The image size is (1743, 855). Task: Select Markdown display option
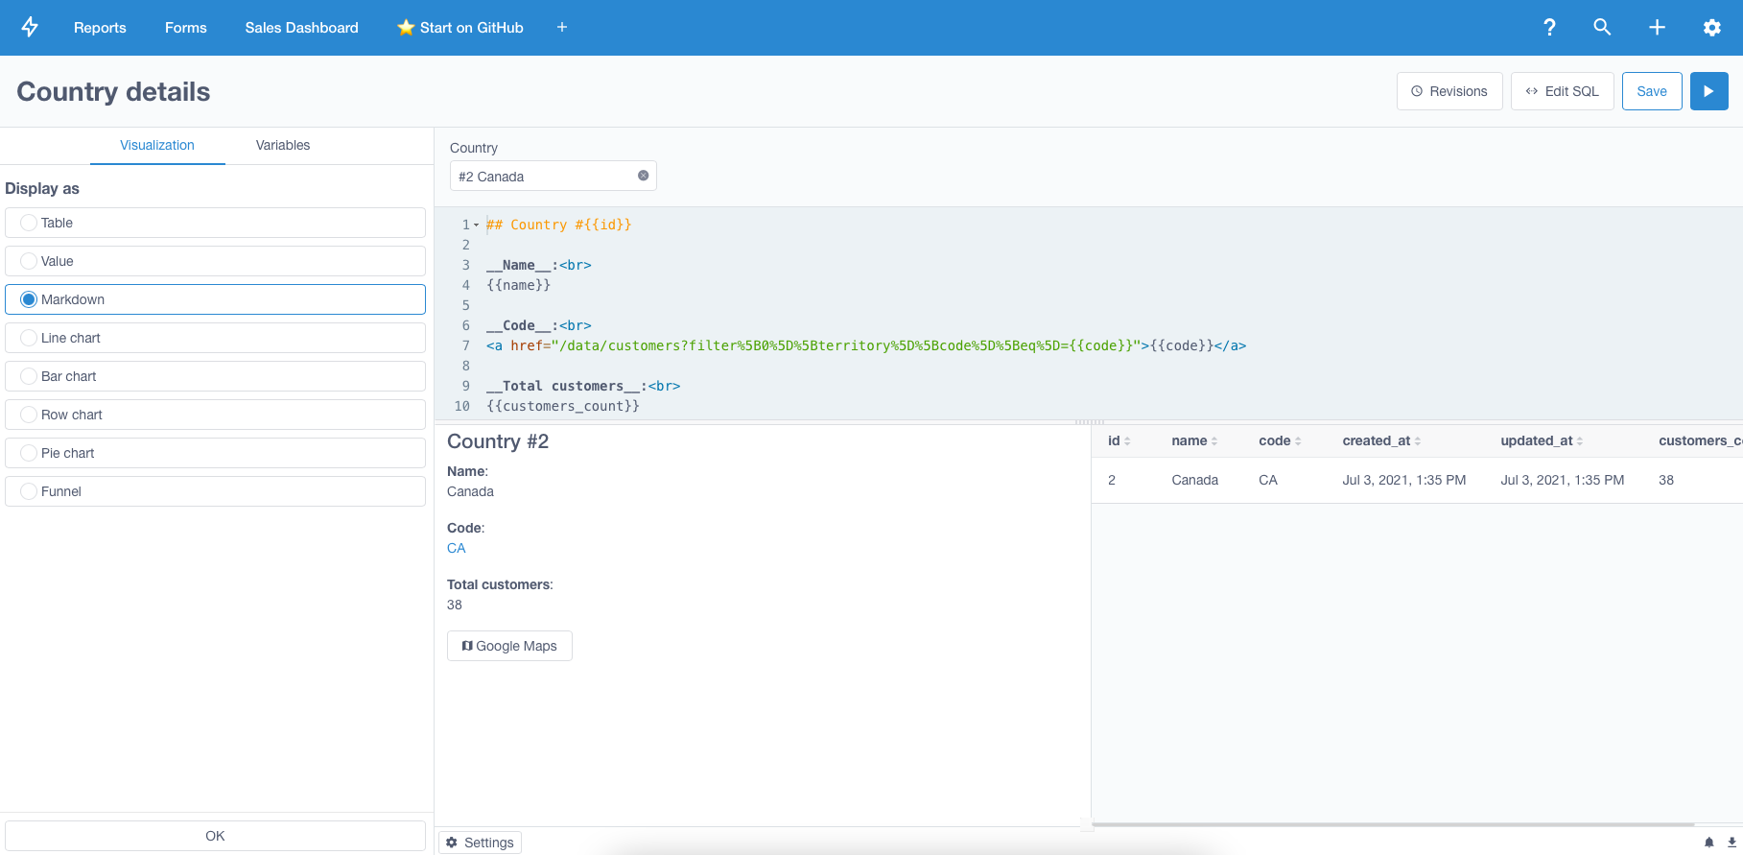215,299
